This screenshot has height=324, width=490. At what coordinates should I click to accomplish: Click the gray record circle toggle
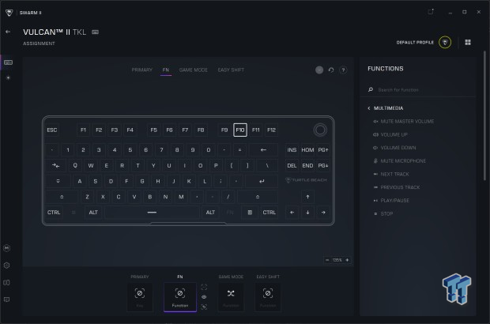tap(319, 70)
